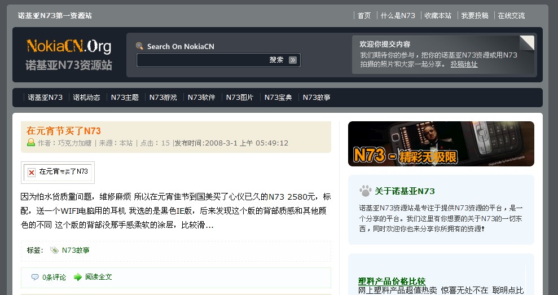Go to the N73图片 section
This screenshot has width=558, height=295.
coord(240,98)
